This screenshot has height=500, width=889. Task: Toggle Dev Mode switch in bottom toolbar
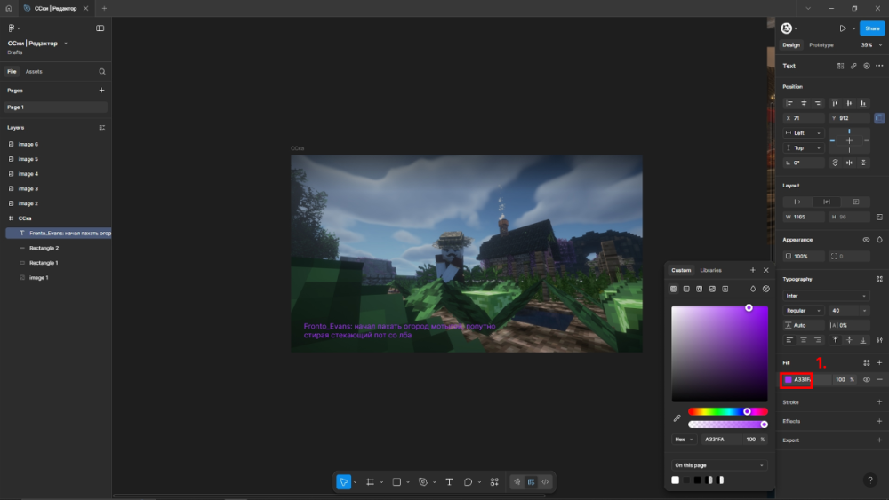[545, 481]
